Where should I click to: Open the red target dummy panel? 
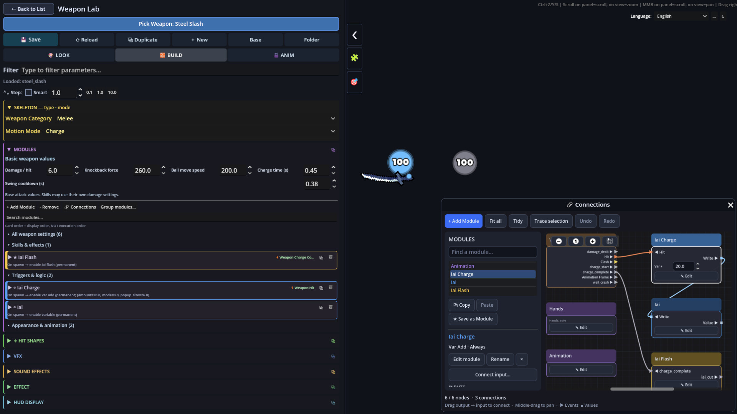tap(354, 82)
